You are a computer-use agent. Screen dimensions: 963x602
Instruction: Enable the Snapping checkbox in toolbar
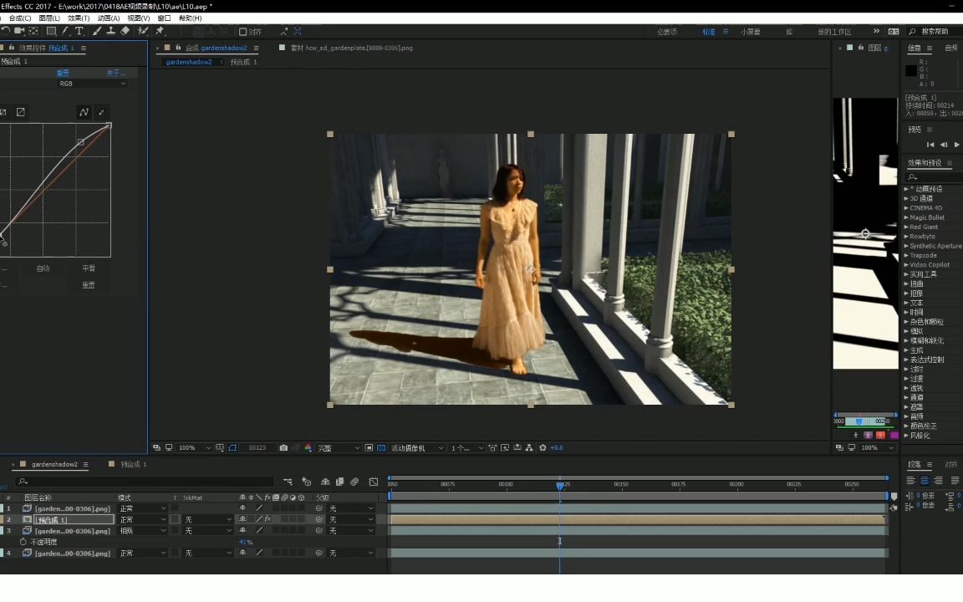click(243, 32)
